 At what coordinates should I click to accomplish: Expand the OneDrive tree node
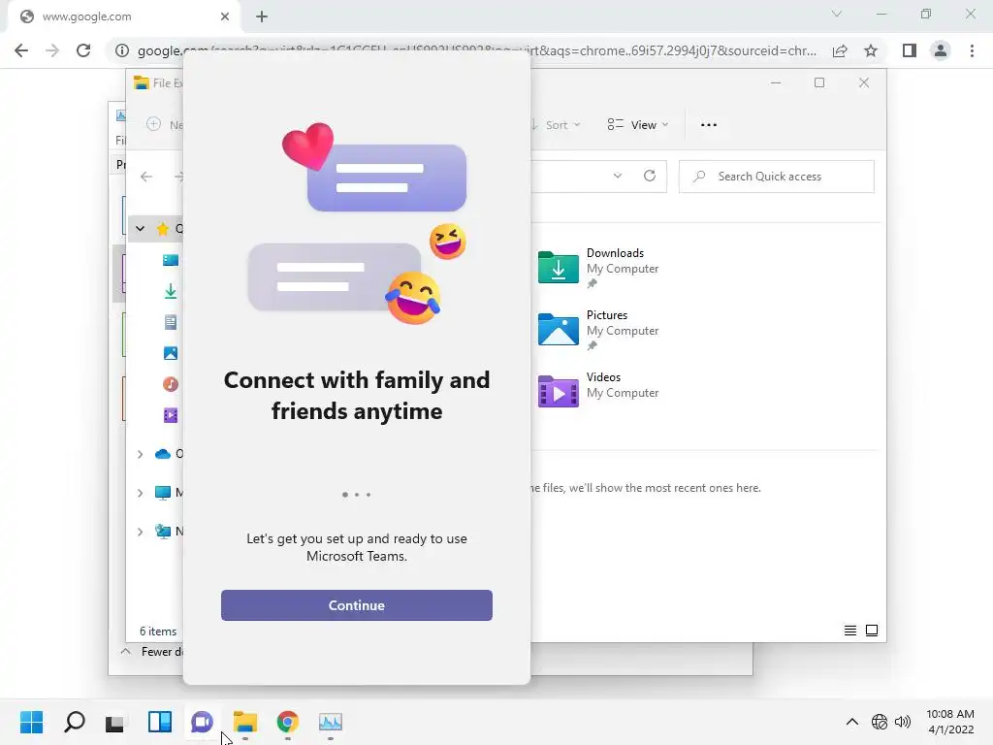[x=140, y=454]
